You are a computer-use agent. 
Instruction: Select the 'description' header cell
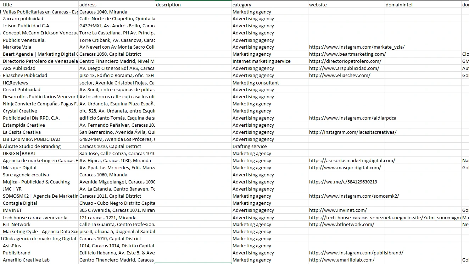[193, 5]
